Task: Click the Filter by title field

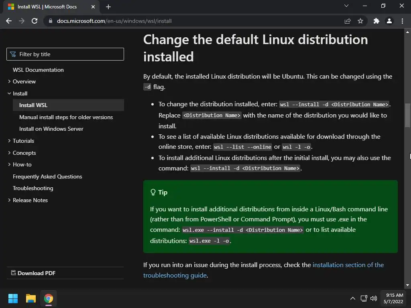Action: pos(65,54)
